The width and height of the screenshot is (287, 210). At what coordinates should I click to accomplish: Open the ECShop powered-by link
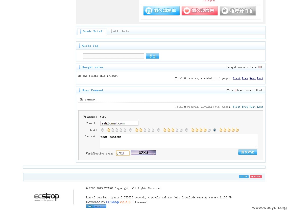click(x=112, y=202)
